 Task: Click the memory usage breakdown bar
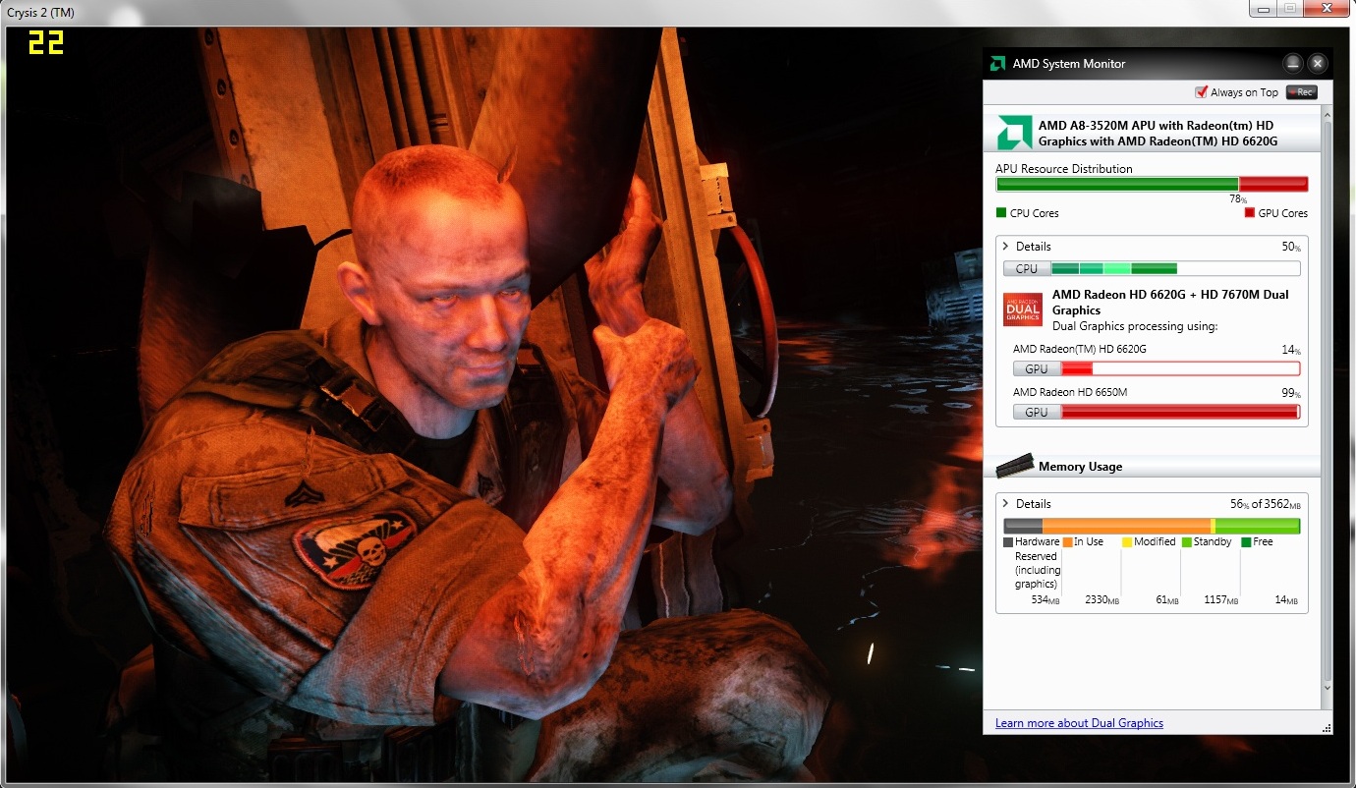pos(1152,526)
